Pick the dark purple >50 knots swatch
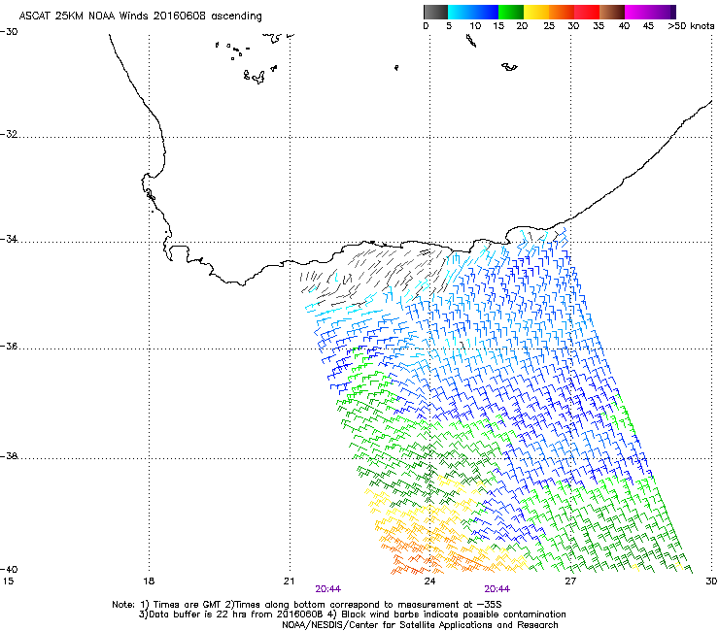This screenshot has width=719, height=631. tap(673, 12)
